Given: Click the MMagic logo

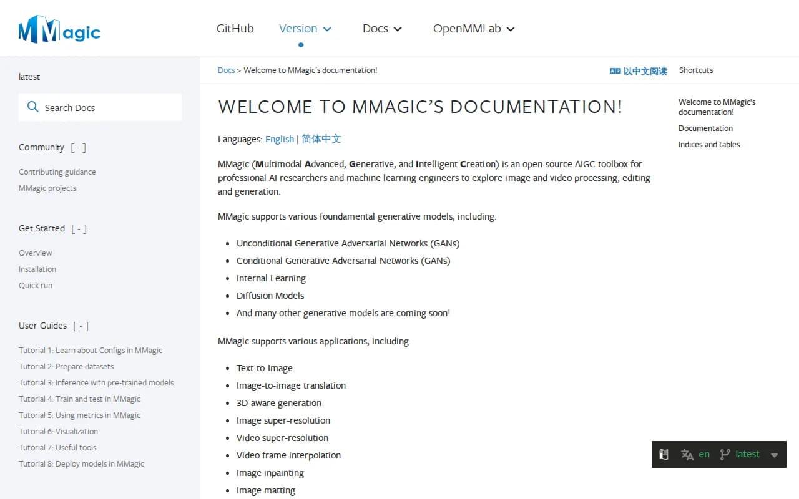Looking at the screenshot, I should click(x=59, y=29).
